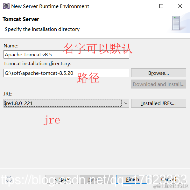The image size is (190, 190).
Task: Expand the JRE dropdown arrow
Action: [126, 103]
